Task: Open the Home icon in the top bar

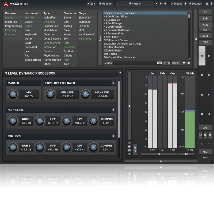Action: (x=207, y=4)
